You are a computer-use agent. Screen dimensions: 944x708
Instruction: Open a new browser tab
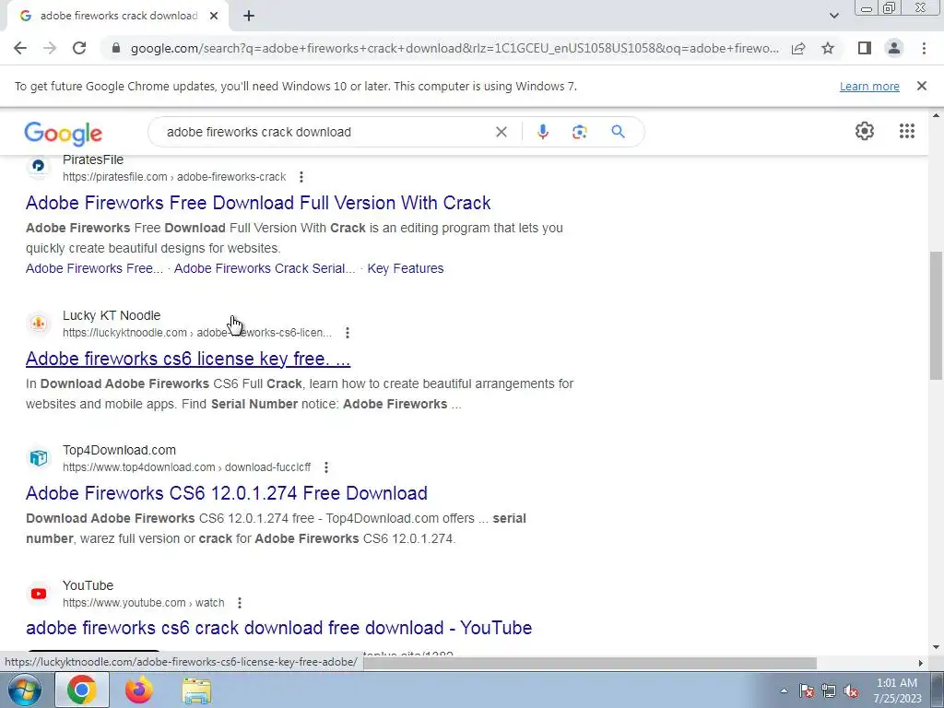click(x=249, y=16)
